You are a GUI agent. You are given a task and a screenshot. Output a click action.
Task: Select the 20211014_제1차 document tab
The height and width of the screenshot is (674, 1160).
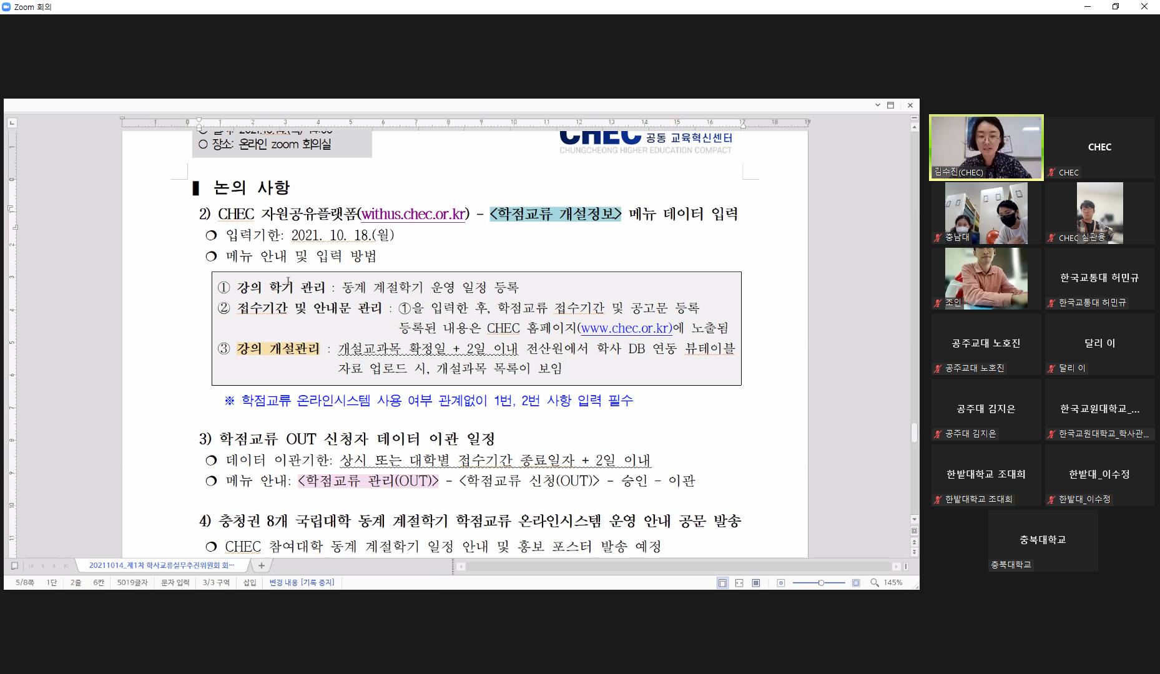click(x=161, y=565)
